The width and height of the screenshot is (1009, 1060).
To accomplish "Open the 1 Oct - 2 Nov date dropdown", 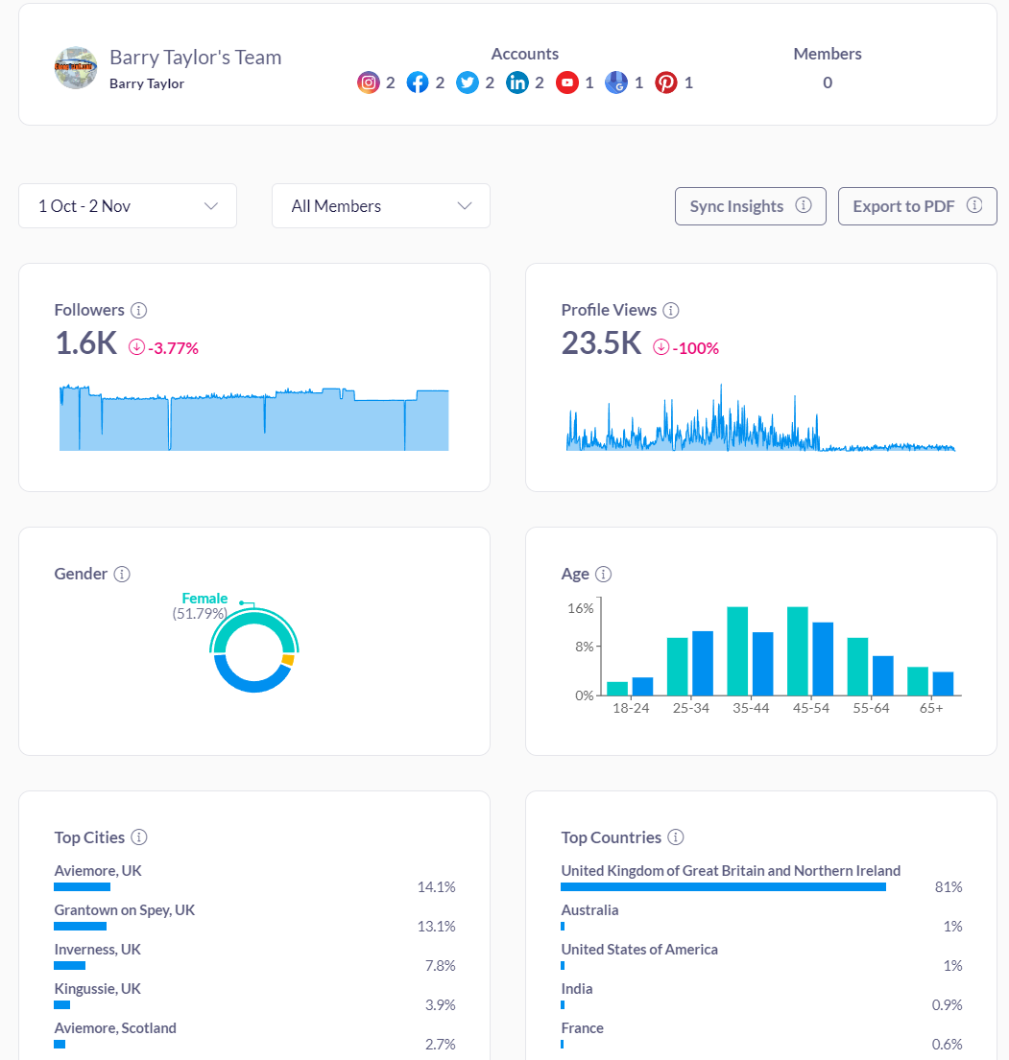I will [128, 206].
